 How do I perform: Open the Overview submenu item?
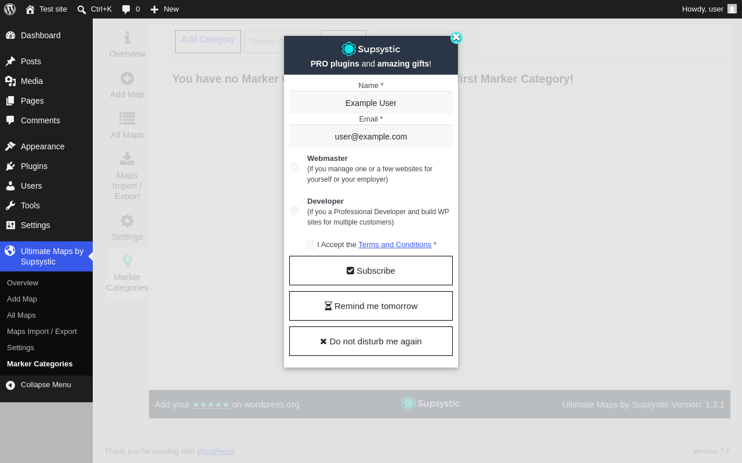(23, 283)
